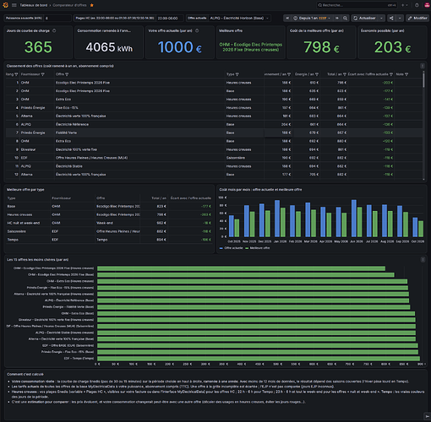Filter the Offre column
The width and height of the screenshot is (431, 422).
tap(67, 74)
